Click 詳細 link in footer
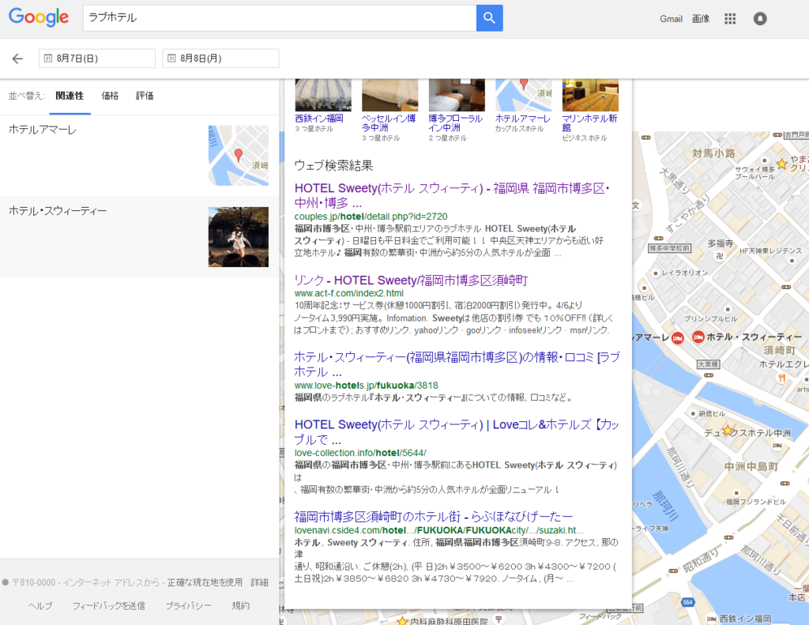 [x=259, y=582]
